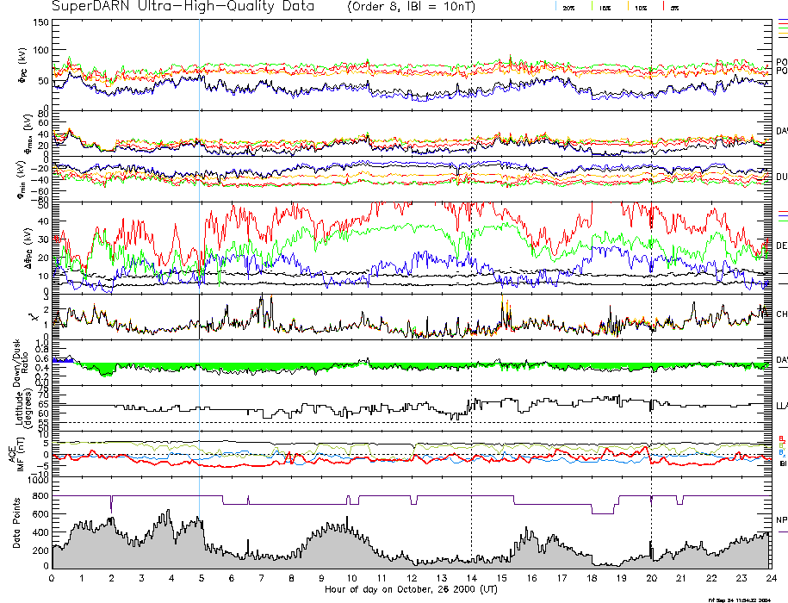This screenshot has height=603, width=788.
Task: Click the timestamp text at bottom right
Action: pos(740,600)
